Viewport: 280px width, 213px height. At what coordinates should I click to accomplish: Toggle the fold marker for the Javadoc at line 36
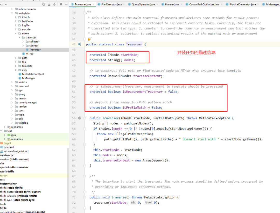pos(85,13)
